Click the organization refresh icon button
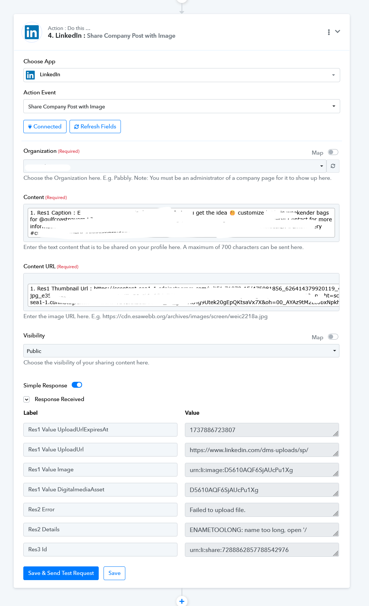 pyautogui.click(x=333, y=166)
